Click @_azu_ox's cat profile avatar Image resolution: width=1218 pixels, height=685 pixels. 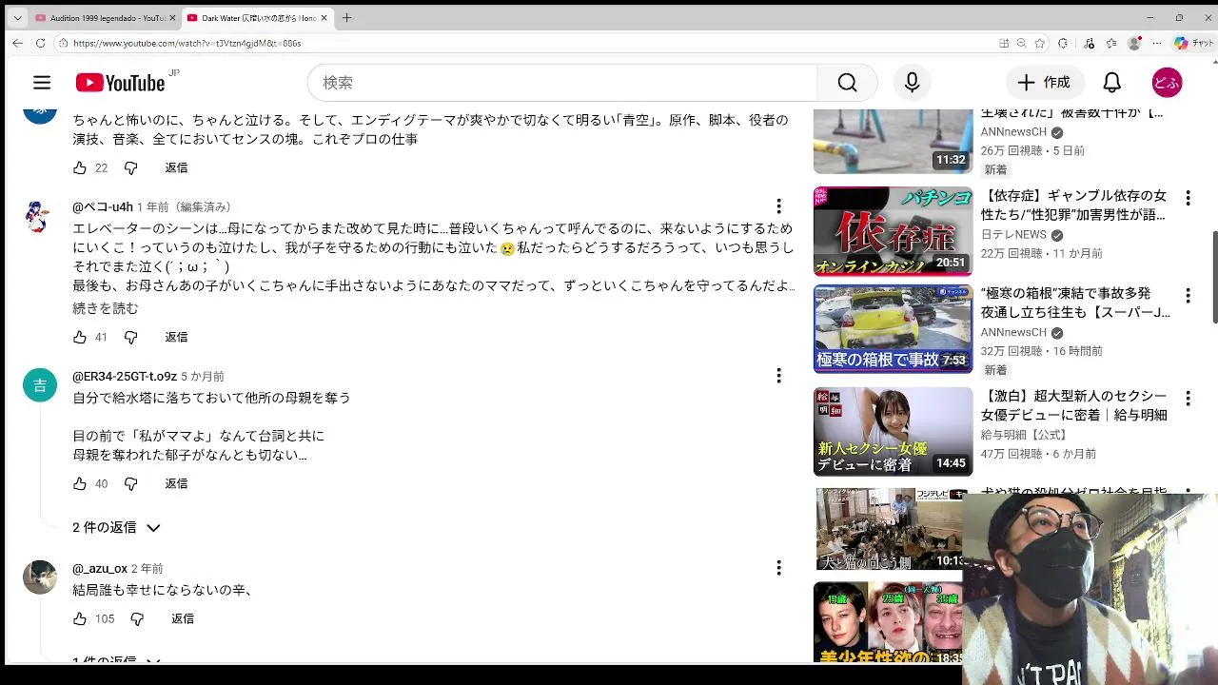39,577
